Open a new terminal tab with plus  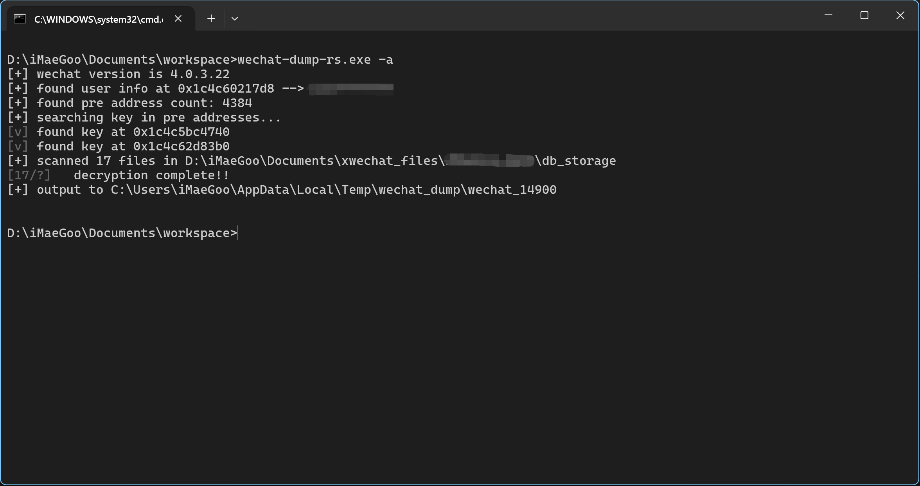211,18
